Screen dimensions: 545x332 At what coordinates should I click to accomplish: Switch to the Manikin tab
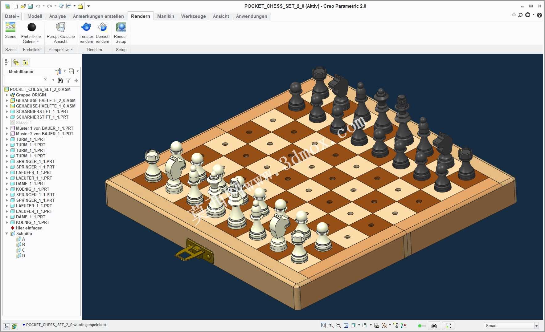click(x=166, y=16)
